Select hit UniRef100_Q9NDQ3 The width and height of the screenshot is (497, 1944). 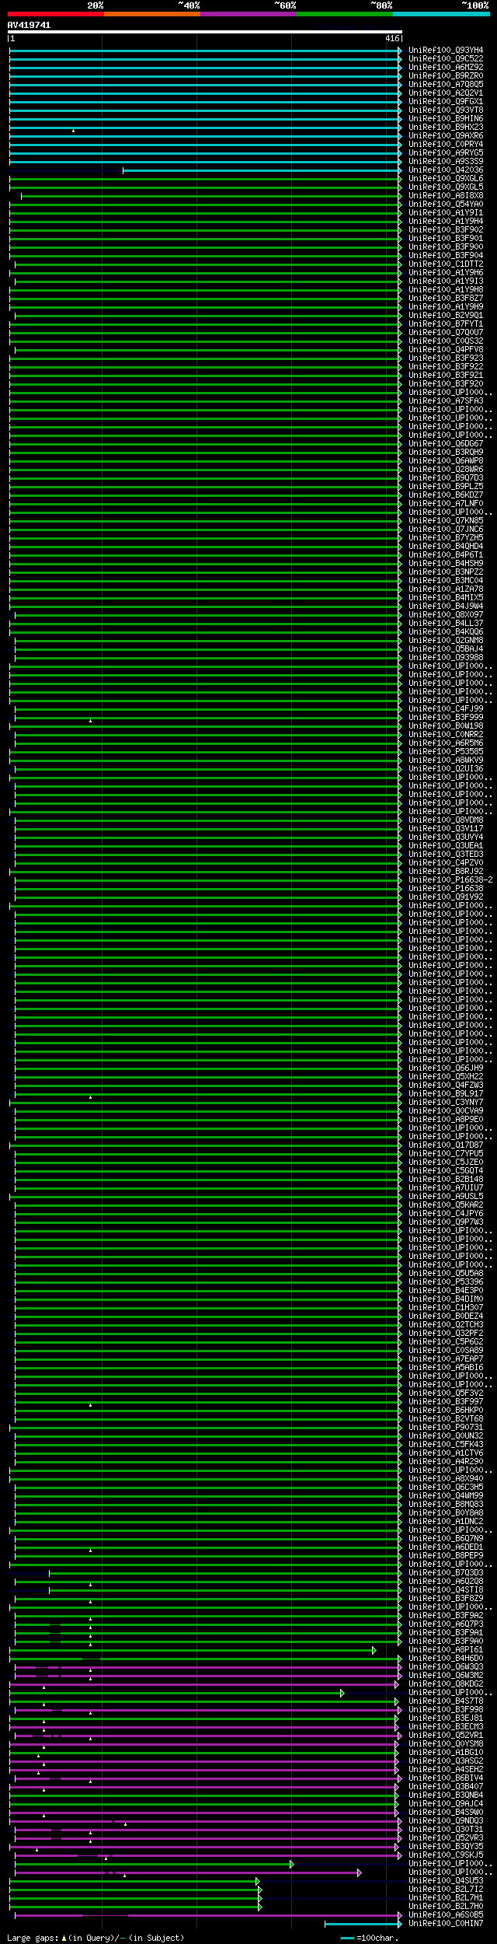pyautogui.click(x=446, y=1821)
